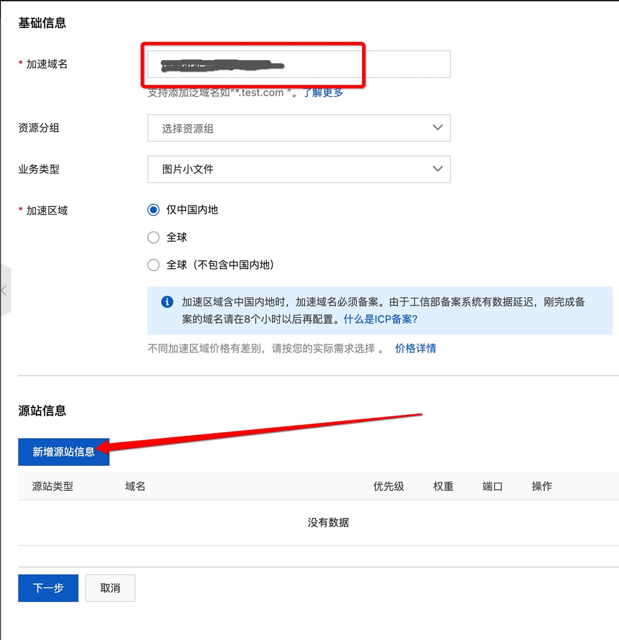
Task: Click the 优先级 column header
Action: point(389,486)
